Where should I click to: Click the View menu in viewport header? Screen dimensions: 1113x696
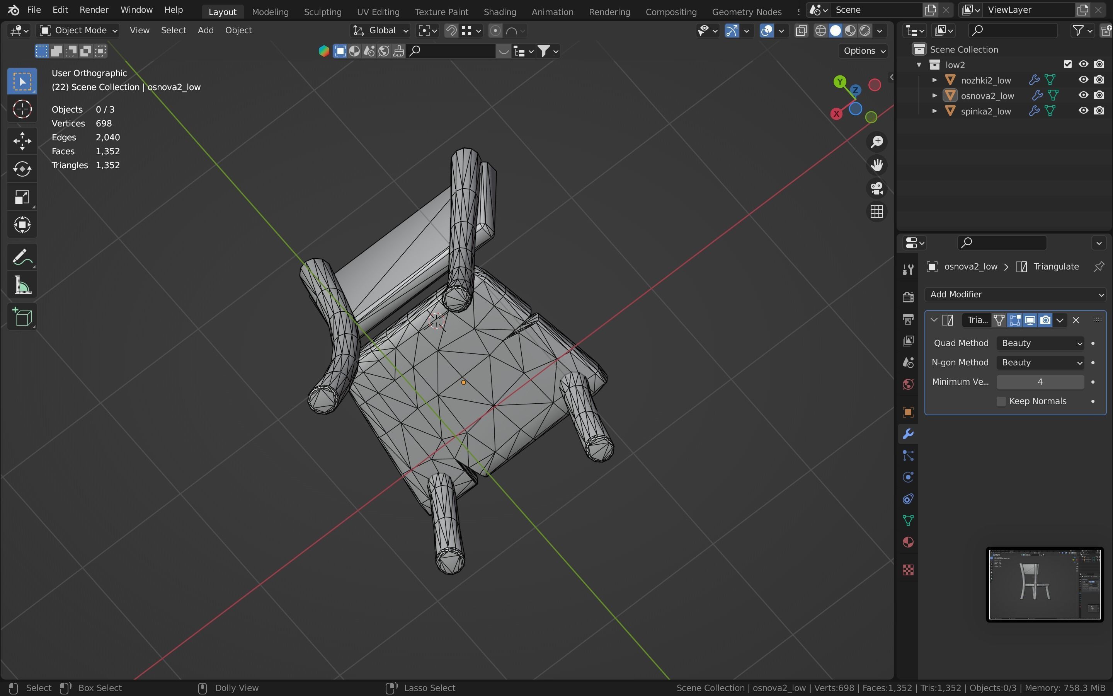tap(140, 31)
